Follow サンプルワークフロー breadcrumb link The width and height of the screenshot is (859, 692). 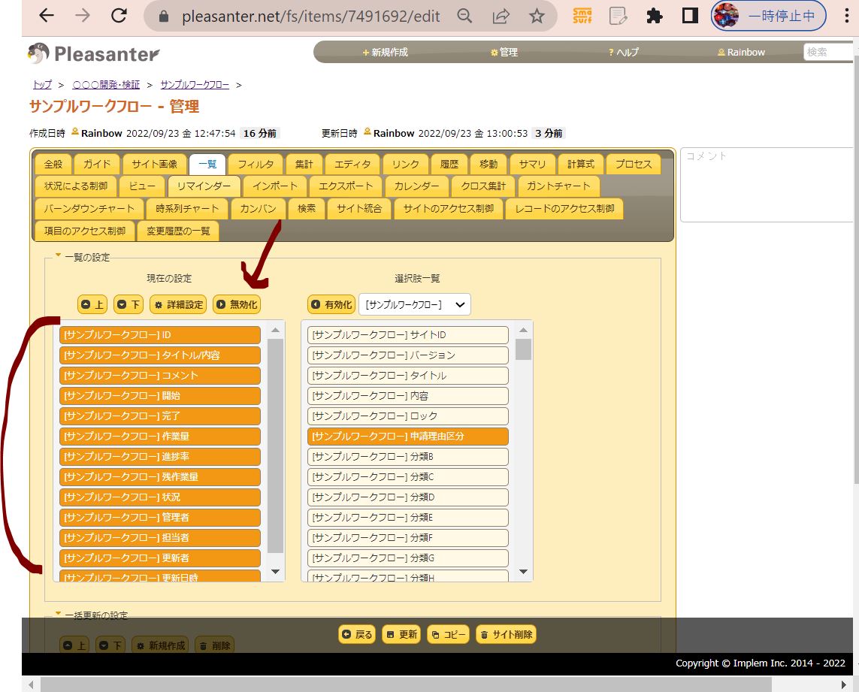coord(195,85)
